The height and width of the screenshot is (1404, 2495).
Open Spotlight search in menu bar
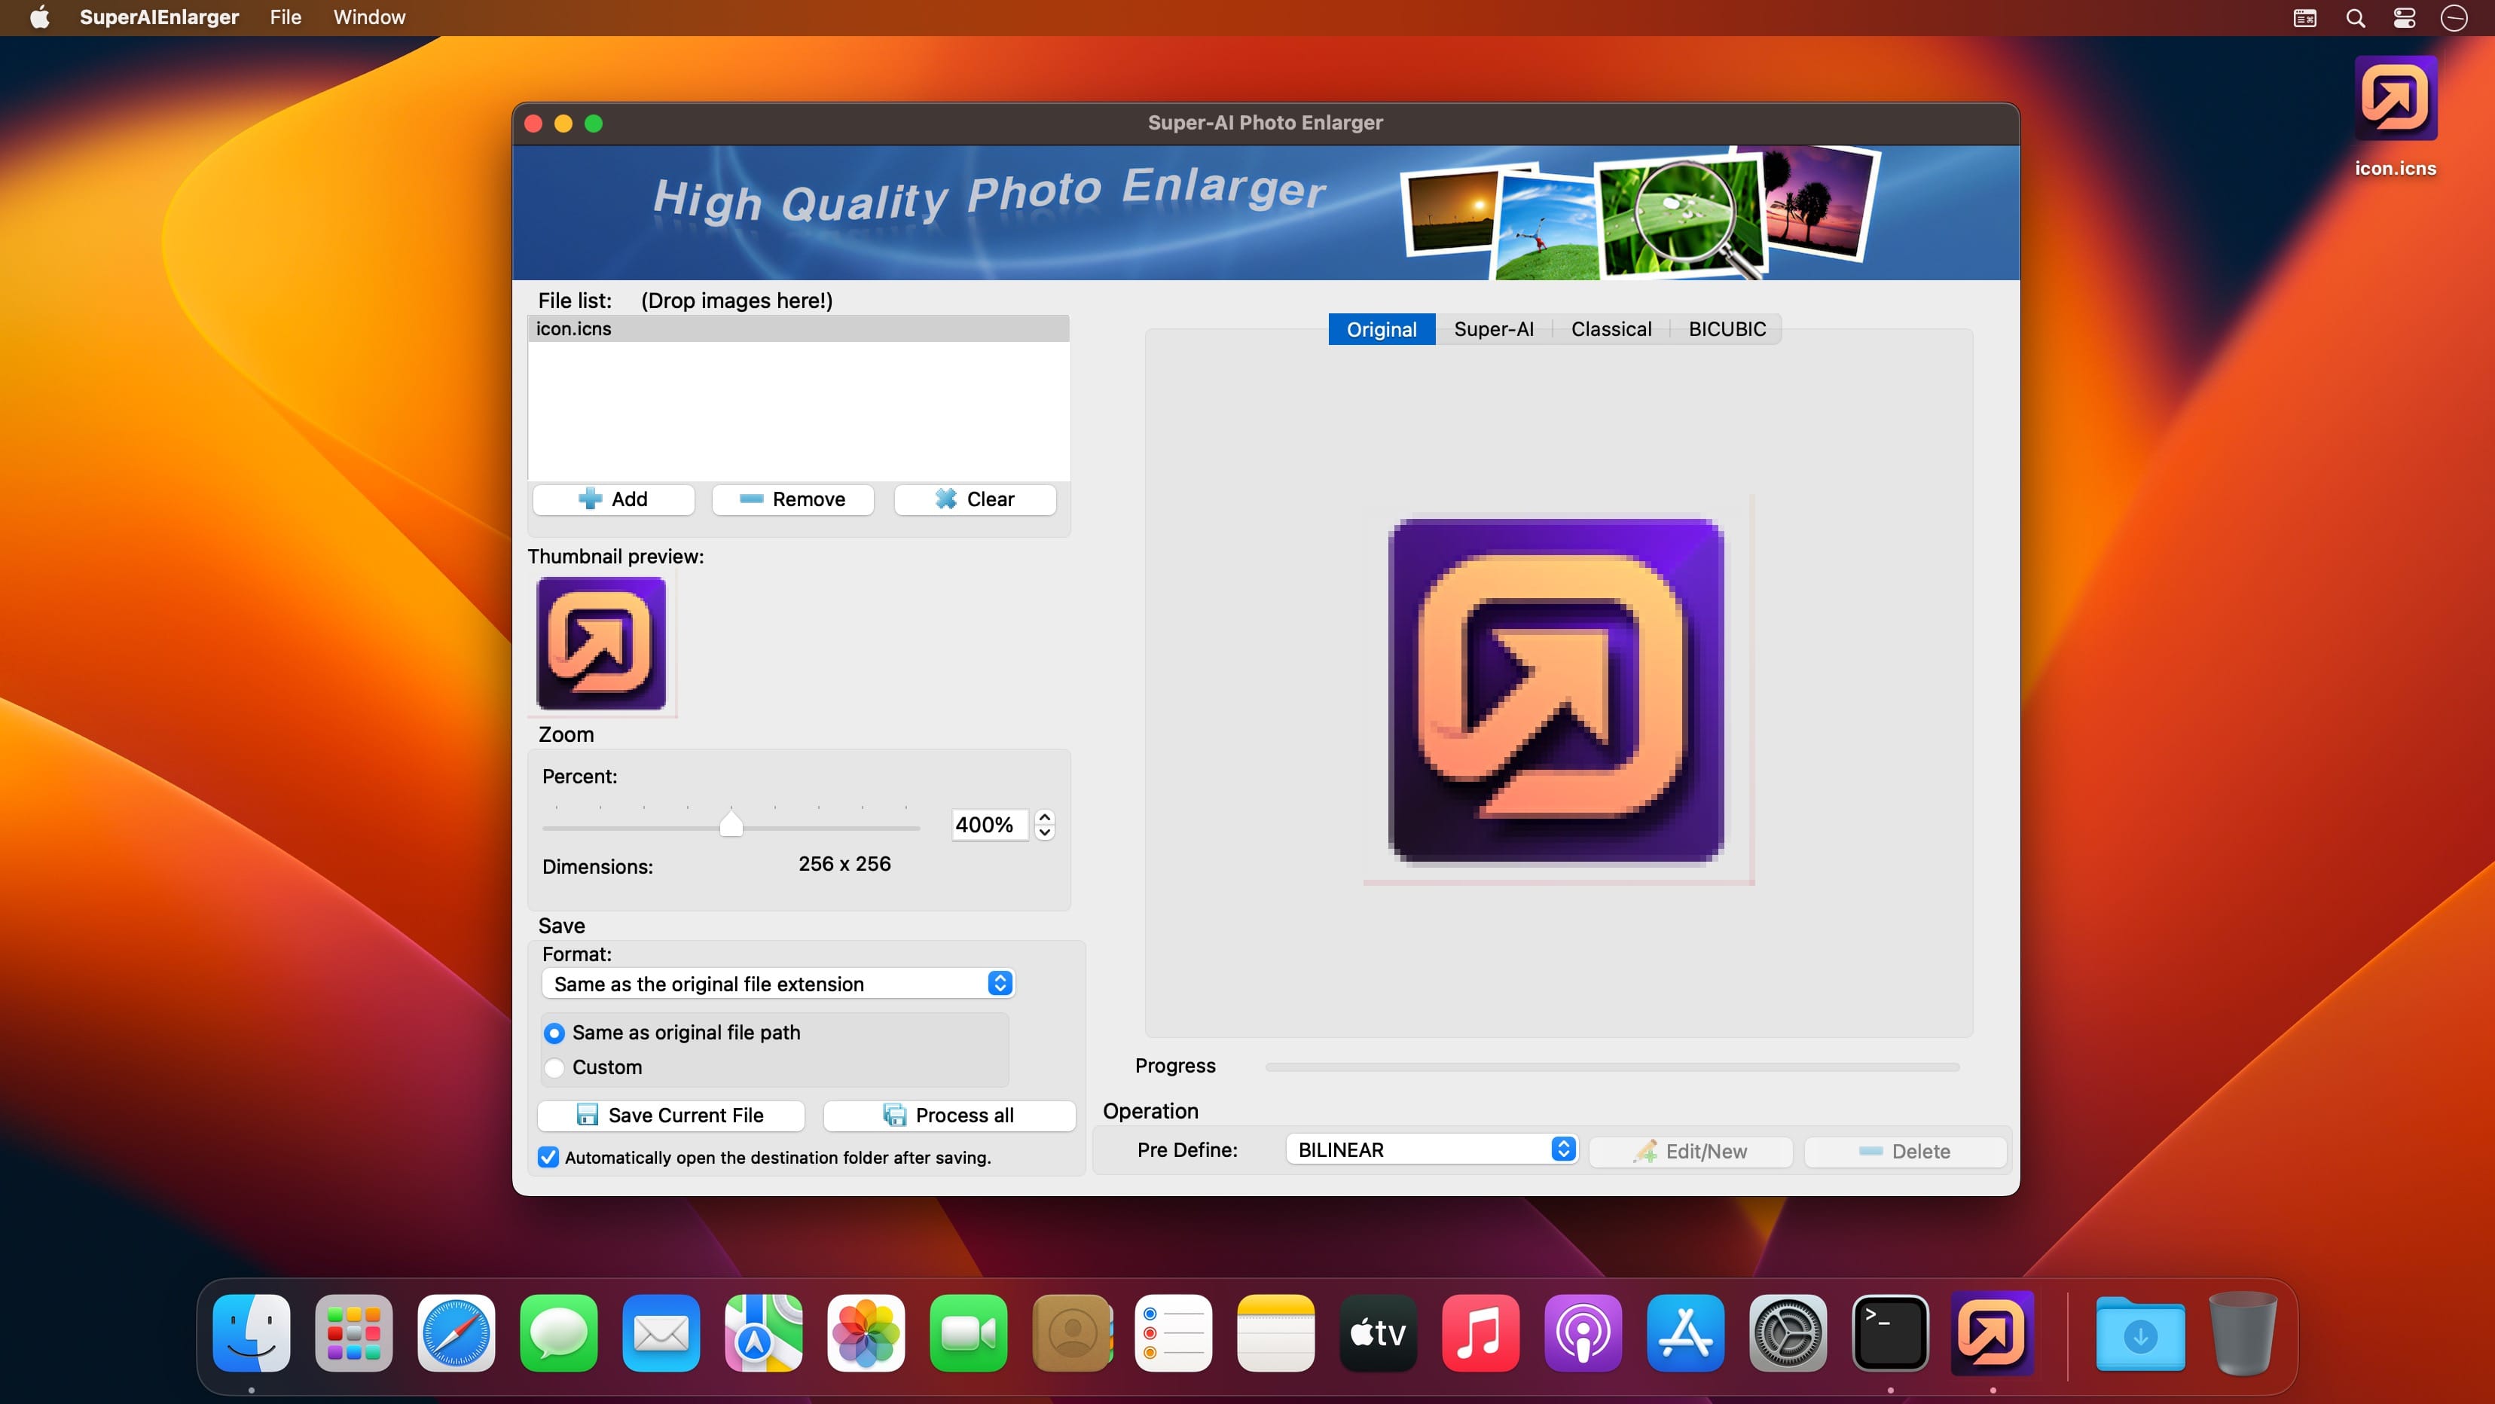[x=2356, y=17]
